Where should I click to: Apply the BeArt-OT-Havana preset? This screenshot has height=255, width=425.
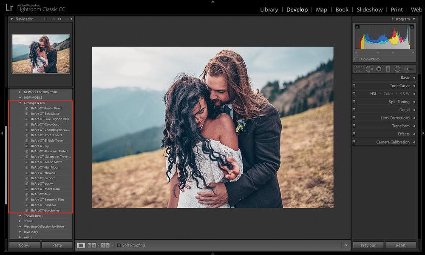pyautogui.click(x=43, y=173)
